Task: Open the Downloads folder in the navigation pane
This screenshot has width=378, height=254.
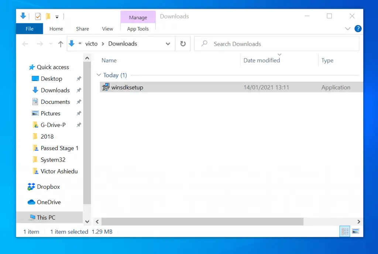Action: coord(55,90)
